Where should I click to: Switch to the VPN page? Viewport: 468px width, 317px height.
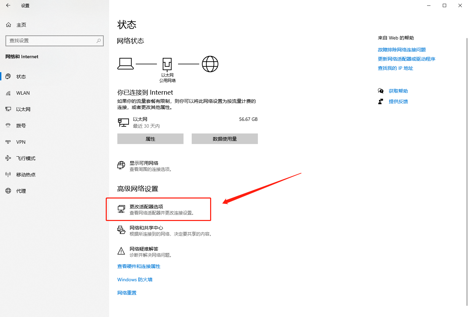point(55,142)
